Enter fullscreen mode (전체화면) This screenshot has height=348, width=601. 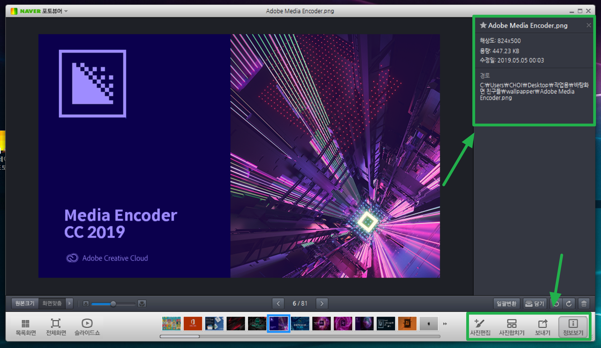(56, 327)
